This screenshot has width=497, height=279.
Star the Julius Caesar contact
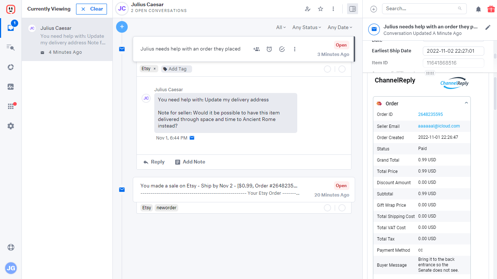pos(321,9)
